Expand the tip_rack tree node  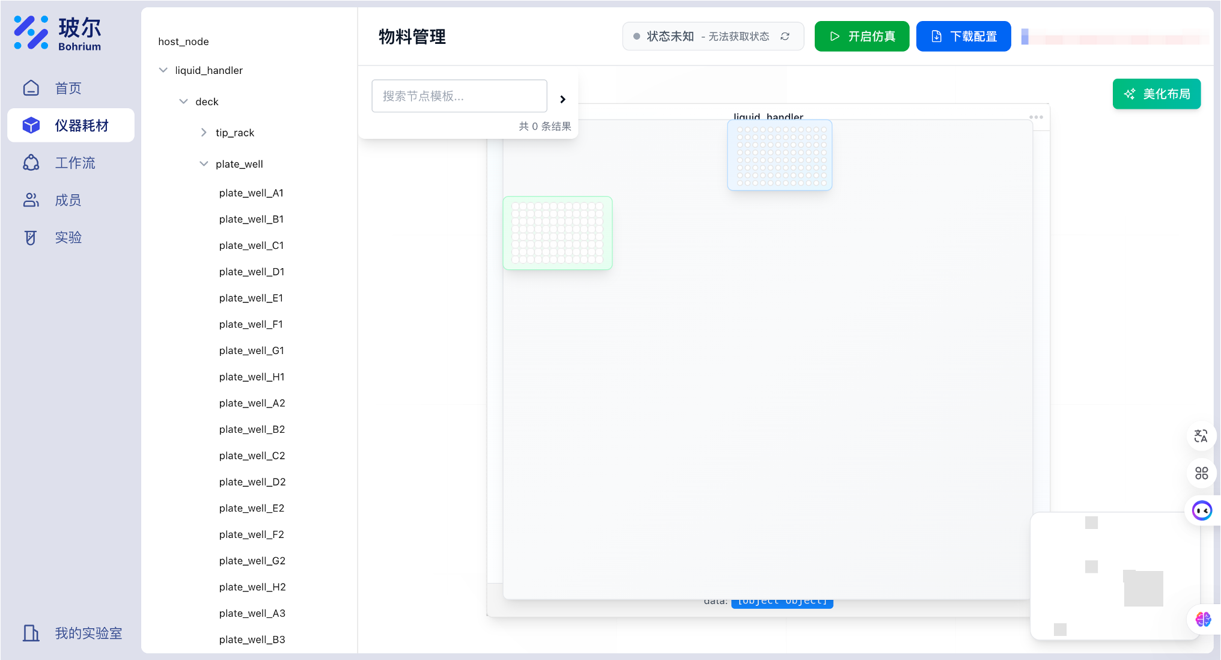pos(203,132)
